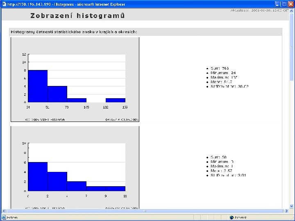The width and height of the screenshot is (295, 221).
Task: Click the Internet zone globe icon in status bar
Action: [231, 217]
